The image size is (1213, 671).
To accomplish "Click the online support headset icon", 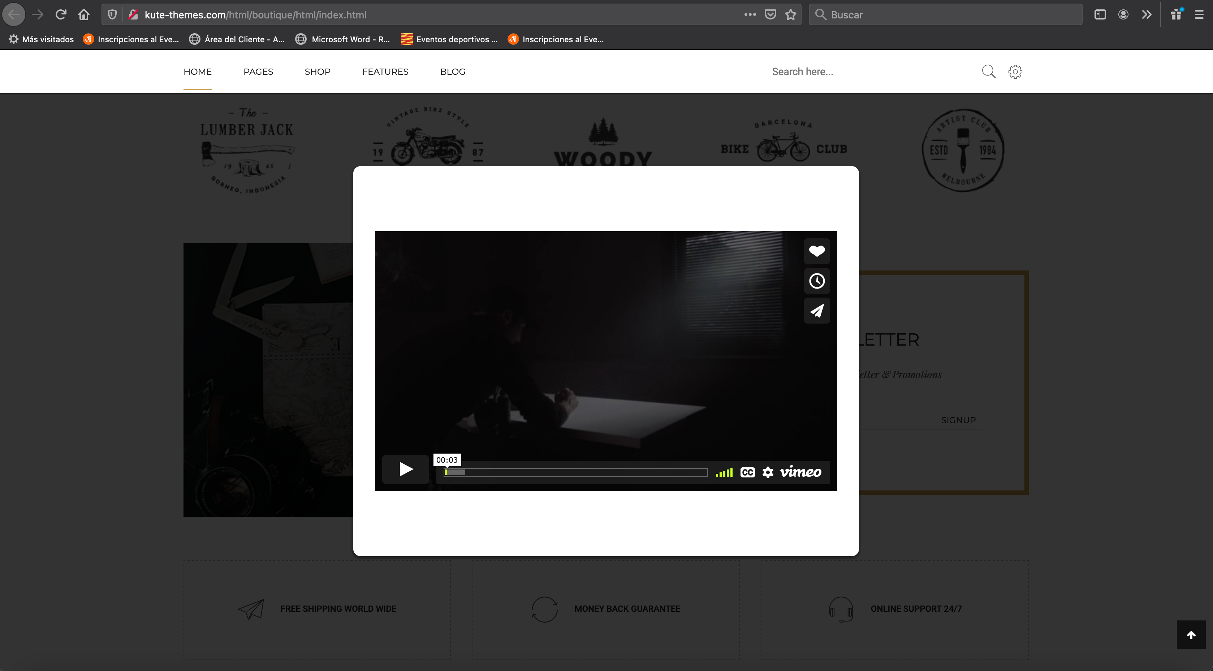I will pos(841,609).
